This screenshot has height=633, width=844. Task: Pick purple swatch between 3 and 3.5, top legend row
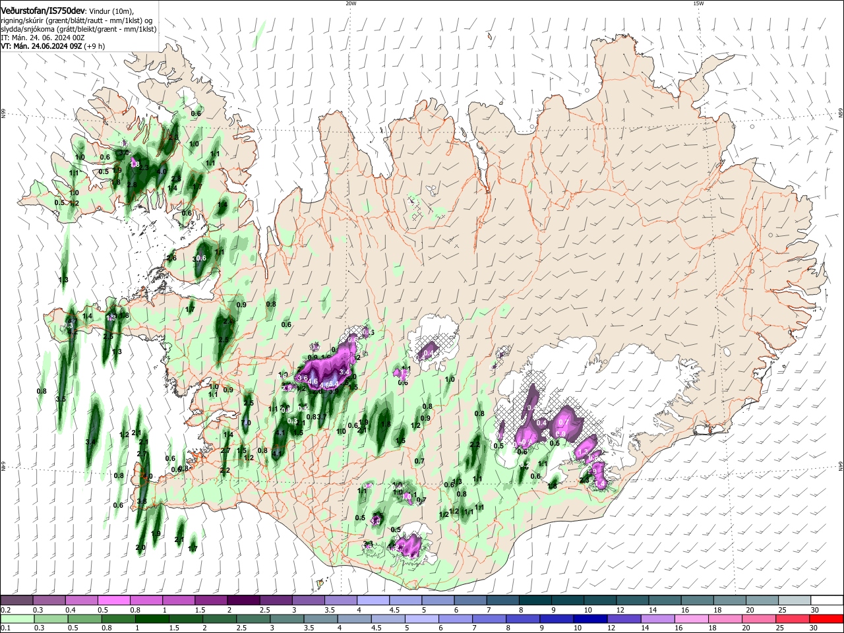[x=308, y=601]
